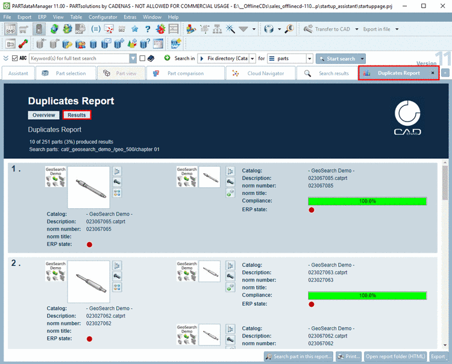Click the database with plus sign icon
The width and height of the screenshot is (452, 364).
tap(119, 44)
